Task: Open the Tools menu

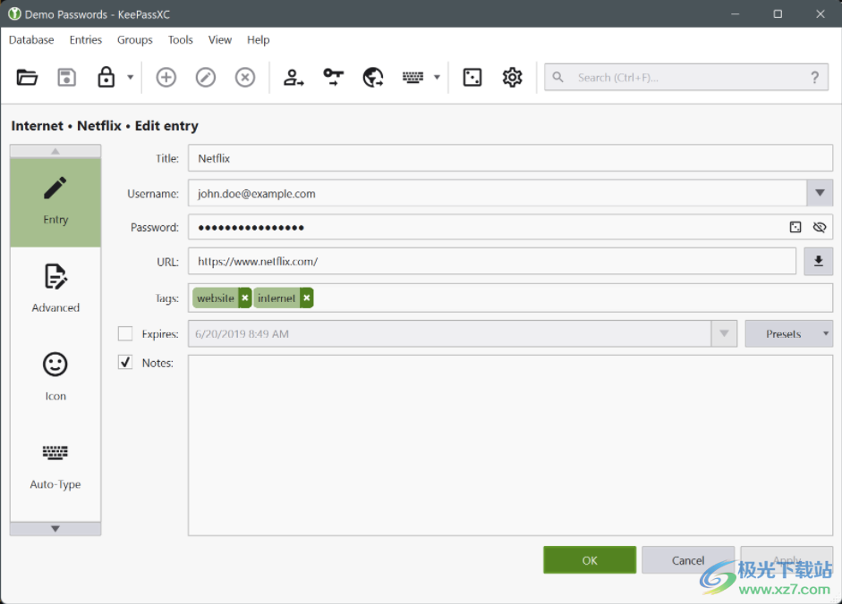Action: tap(180, 39)
